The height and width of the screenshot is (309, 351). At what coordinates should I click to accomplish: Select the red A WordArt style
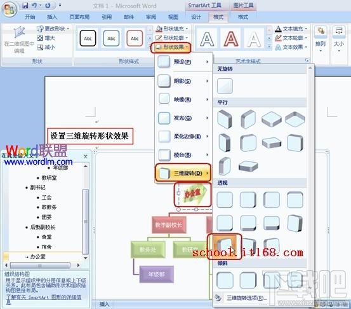coord(231,39)
